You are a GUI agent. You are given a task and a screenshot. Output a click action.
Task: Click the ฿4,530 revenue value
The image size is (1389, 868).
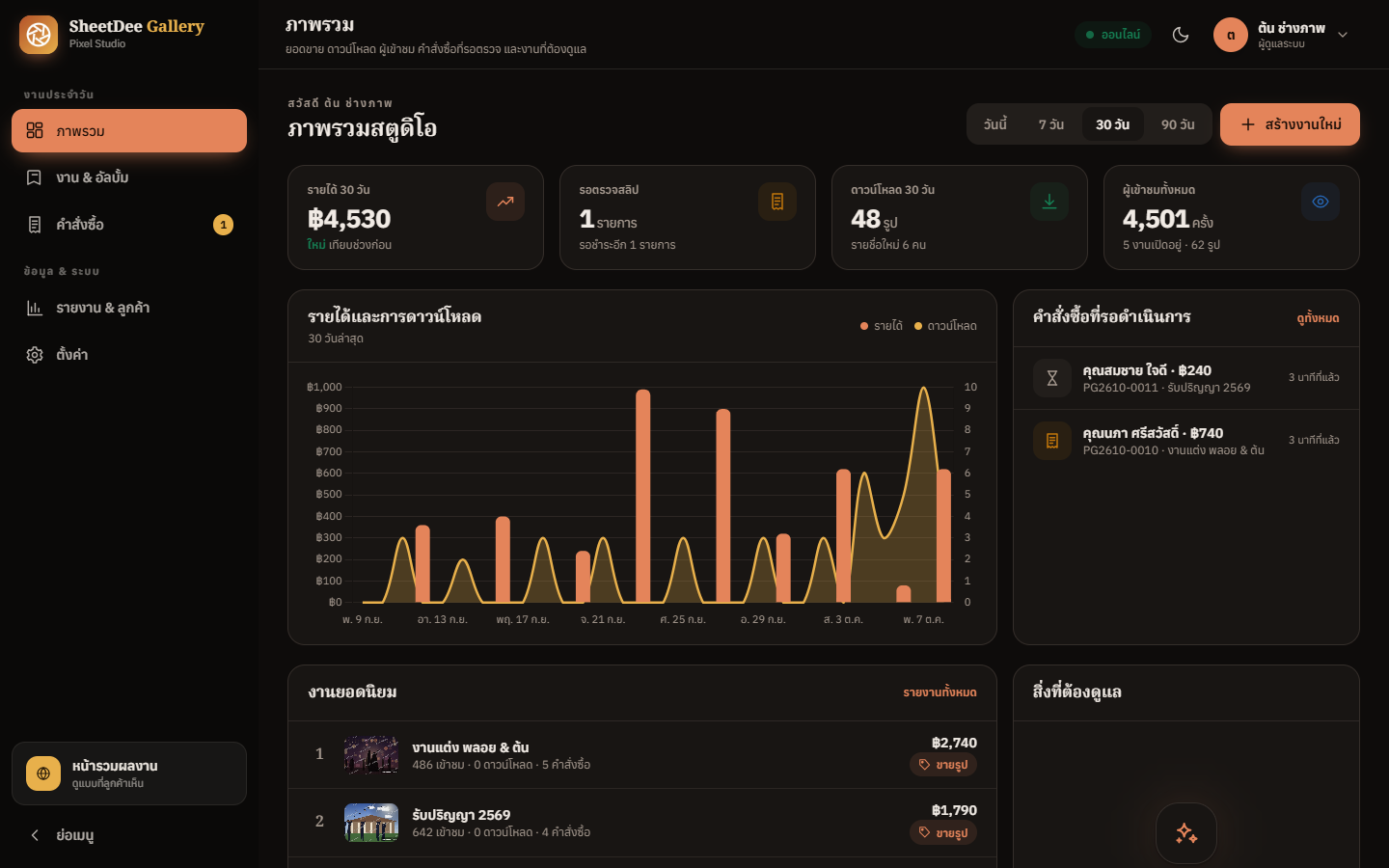pos(349,219)
